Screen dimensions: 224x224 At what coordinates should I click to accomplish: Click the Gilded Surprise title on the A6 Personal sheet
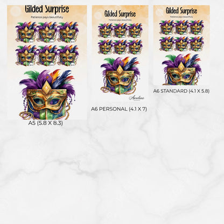click(x=120, y=14)
